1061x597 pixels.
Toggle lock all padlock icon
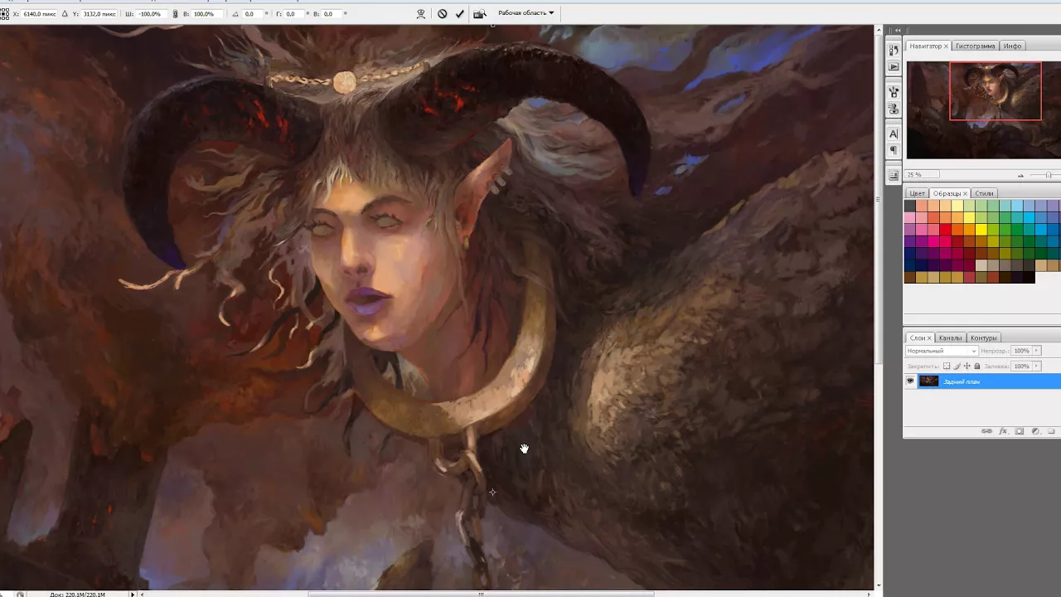click(977, 366)
